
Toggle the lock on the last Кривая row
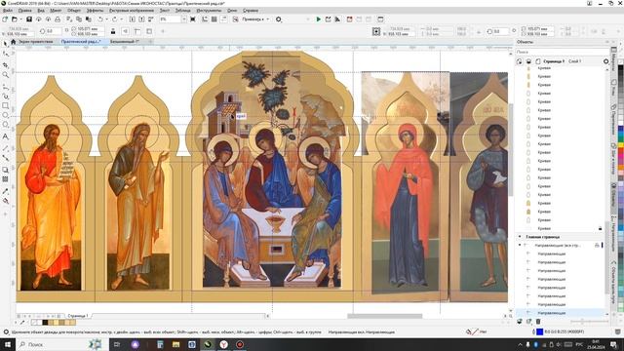click(601, 228)
